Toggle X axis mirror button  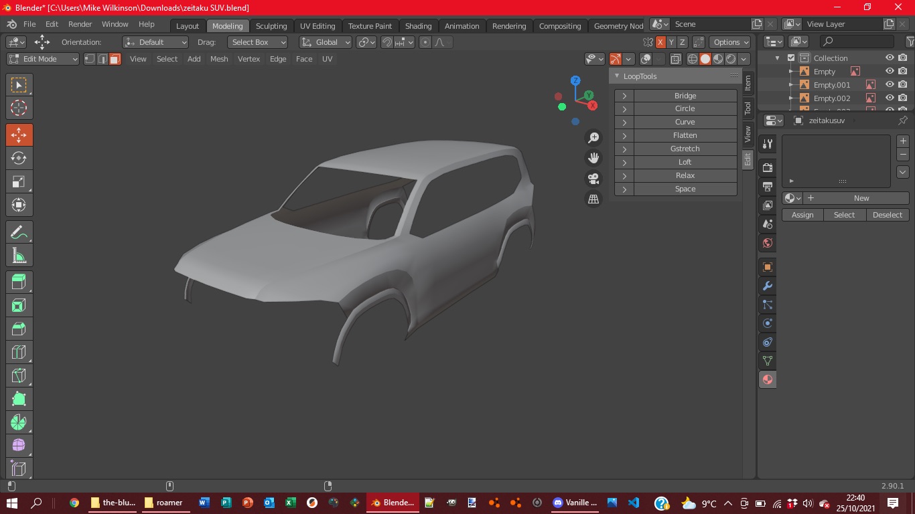coord(660,42)
